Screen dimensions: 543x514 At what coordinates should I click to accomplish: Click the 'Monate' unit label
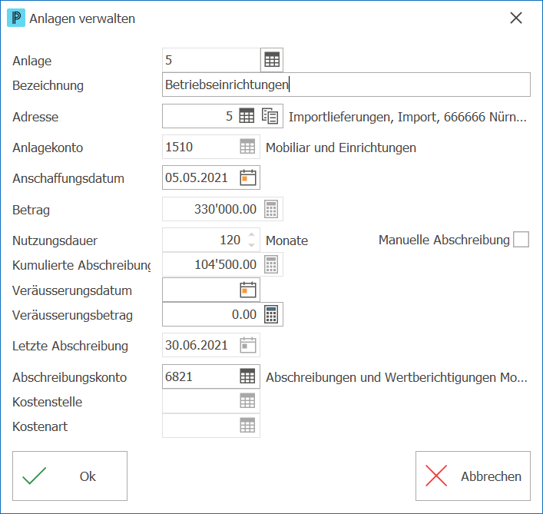[286, 240]
